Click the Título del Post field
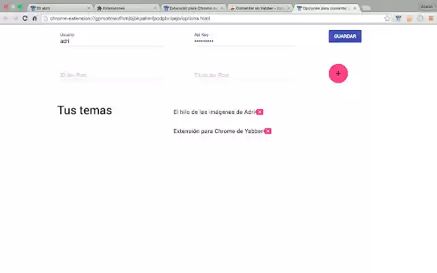The image size is (437, 273). [245, 75]
